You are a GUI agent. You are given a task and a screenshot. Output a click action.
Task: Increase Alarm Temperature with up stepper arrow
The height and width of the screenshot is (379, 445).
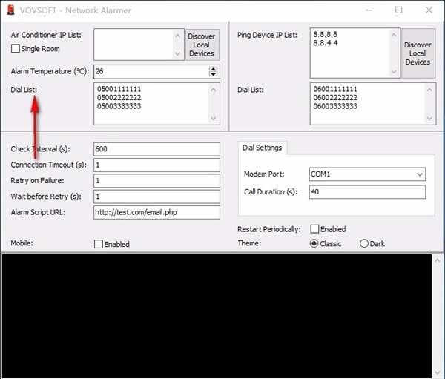tap(213, 69)
